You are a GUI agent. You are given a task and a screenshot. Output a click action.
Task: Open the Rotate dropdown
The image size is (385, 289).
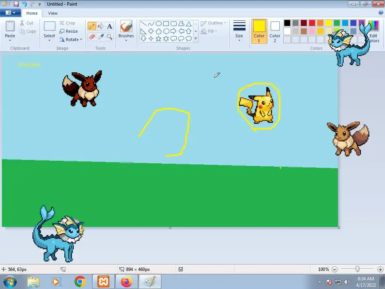(71, 39)
